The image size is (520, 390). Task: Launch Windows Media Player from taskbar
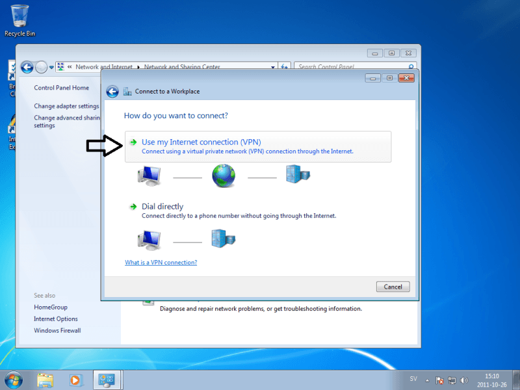pyautogui.click(x=75, y=379)
